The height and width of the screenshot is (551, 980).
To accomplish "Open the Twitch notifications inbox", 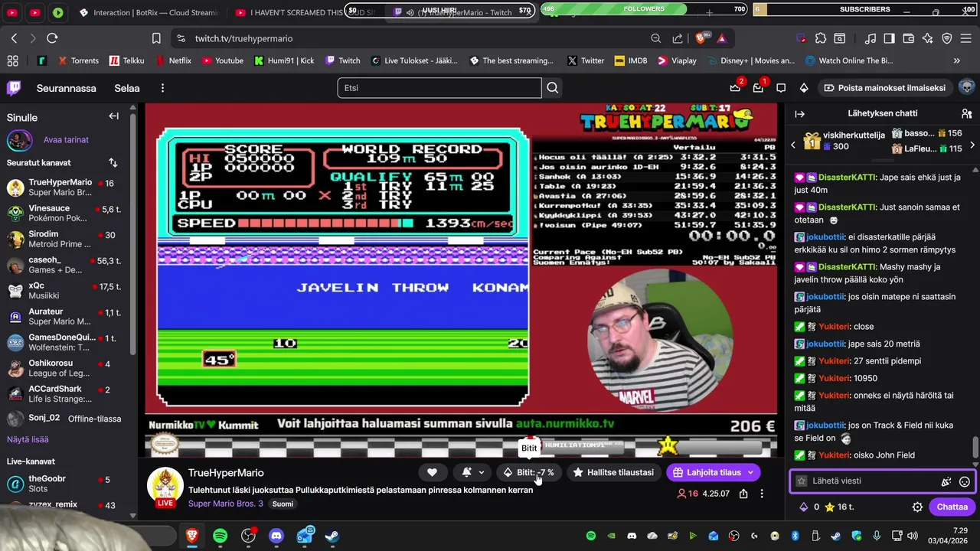I will point(758,88).
